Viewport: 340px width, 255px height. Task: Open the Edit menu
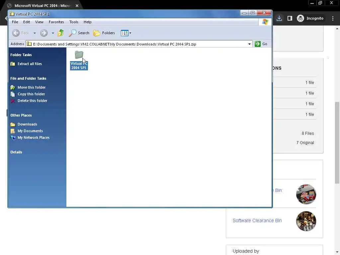(27, 22)
